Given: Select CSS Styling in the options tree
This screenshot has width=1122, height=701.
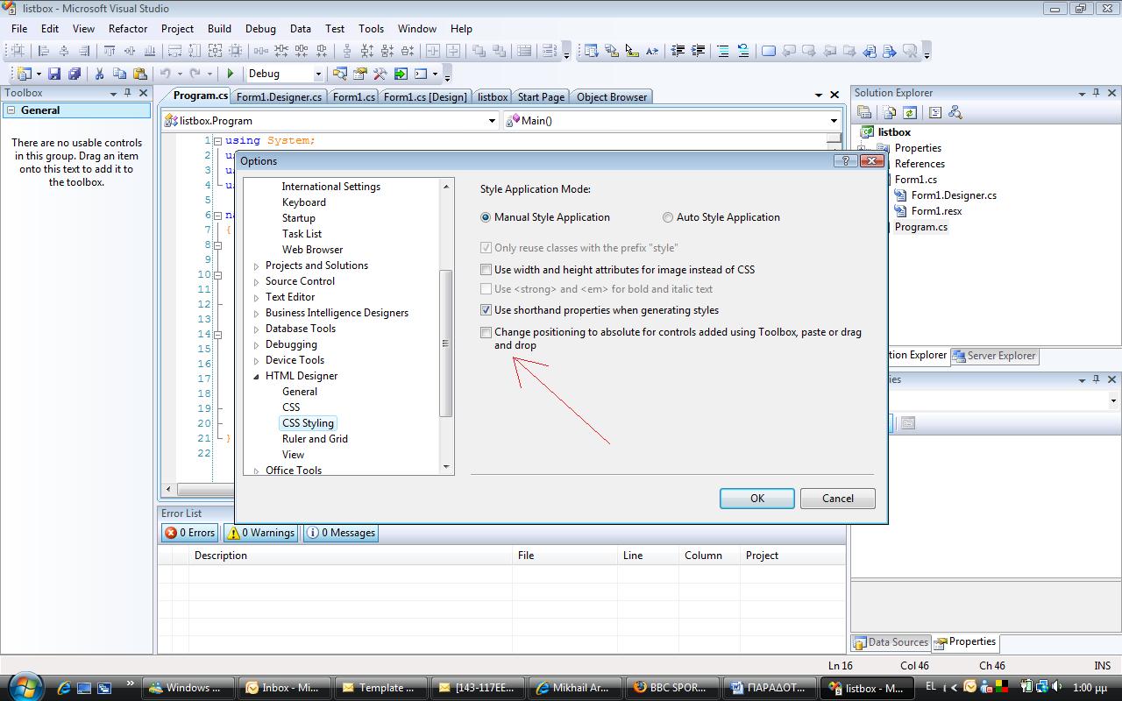Looking at the screenshot, I should (308, 423).
